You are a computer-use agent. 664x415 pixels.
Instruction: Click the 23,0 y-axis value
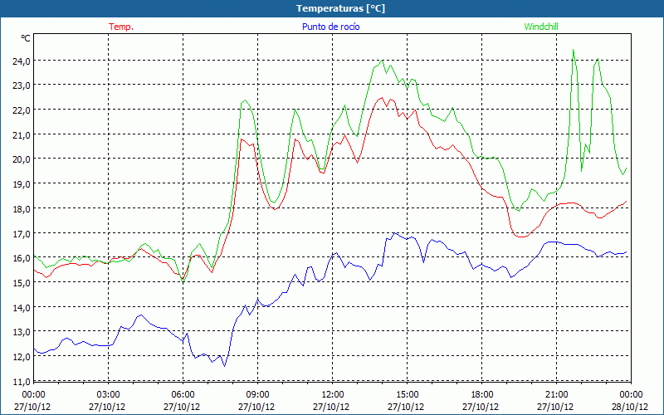[x=22, y=85]
